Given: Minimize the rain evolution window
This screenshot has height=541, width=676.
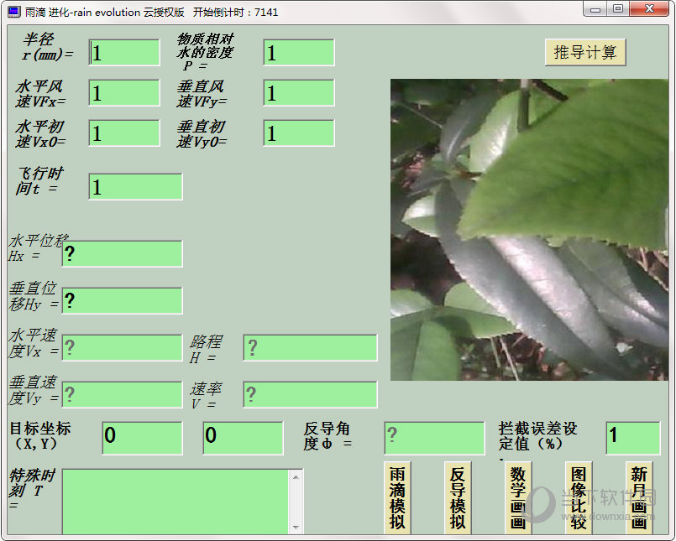Looking at the screenshot, I should (595, 9).
